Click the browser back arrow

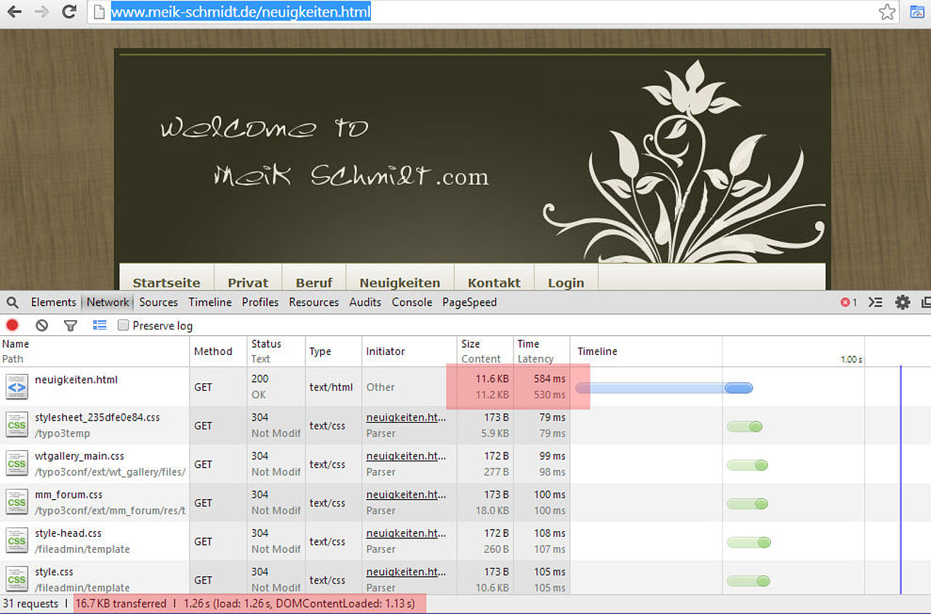coord(14,12)
